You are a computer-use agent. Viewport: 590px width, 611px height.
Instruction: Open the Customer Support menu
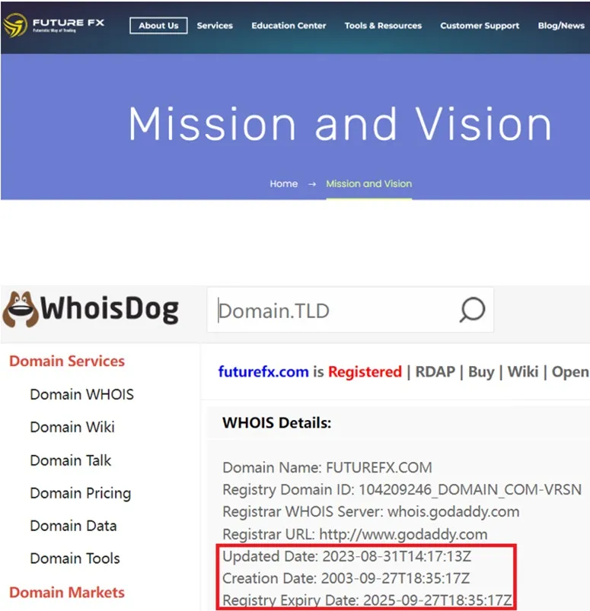tap(480, 26)
